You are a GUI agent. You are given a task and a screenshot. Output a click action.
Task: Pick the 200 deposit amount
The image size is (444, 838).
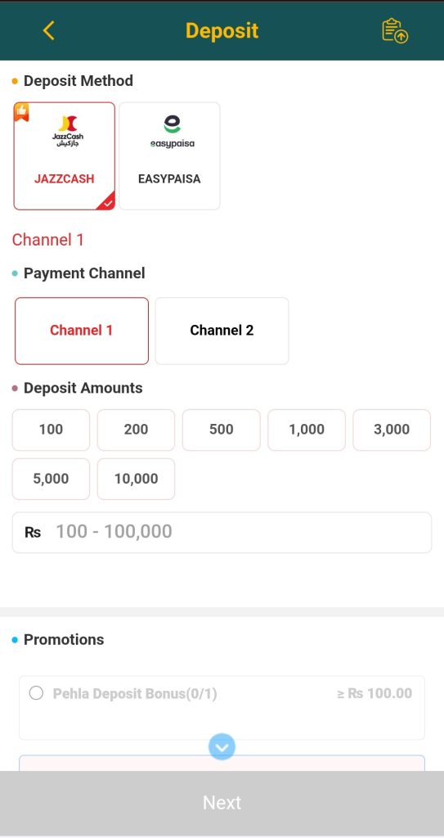[x=136, y=430]
